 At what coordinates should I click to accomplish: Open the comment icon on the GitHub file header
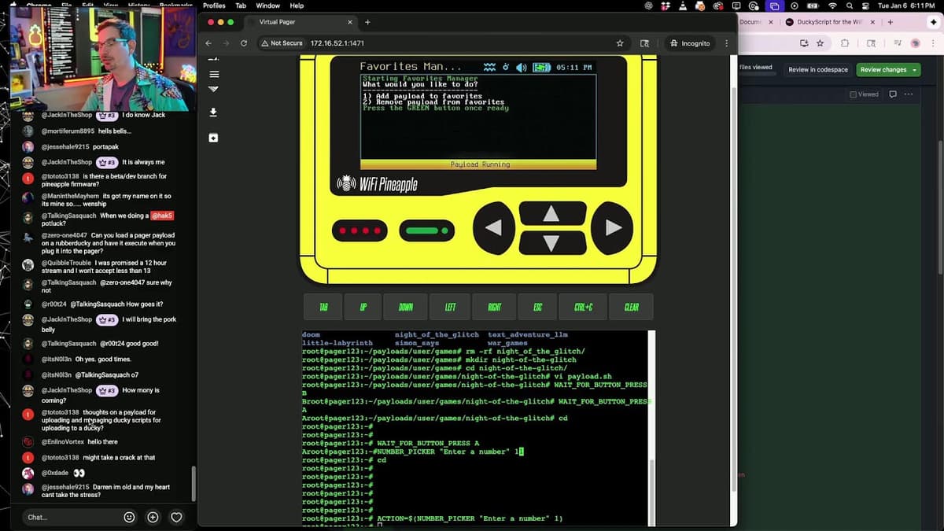click(x=892, y=94)
